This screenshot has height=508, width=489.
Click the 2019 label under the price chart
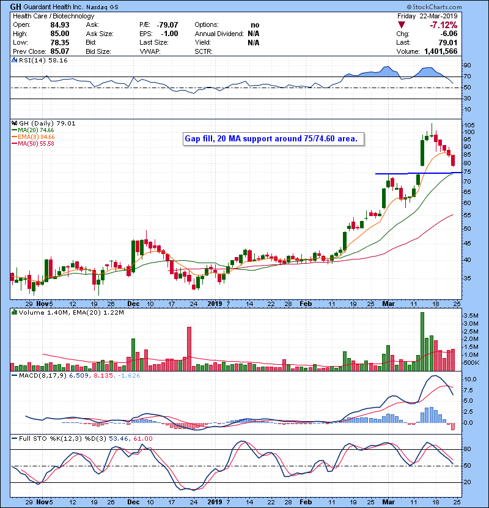click(215, 304)
